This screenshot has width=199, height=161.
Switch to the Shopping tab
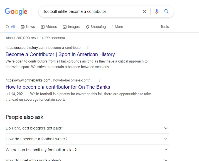pos(96,27)
